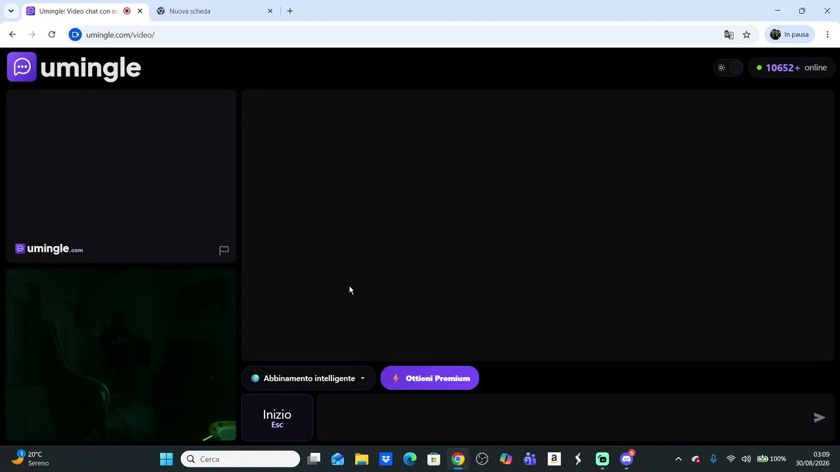This screenshot has width=840, height=472.
Task: Open the tab search dropdown
Action: point(10,11)
